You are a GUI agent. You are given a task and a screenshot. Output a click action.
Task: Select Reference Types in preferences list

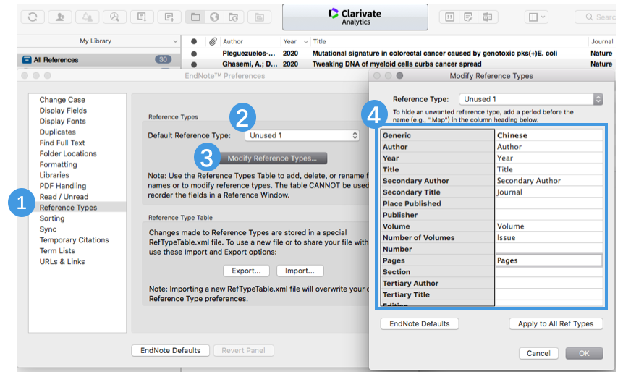(x=68, y=208)
